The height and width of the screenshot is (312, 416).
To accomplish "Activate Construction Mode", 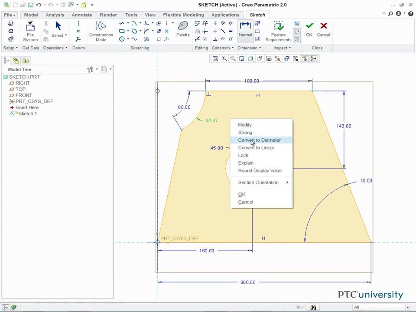I will point(101,31).
